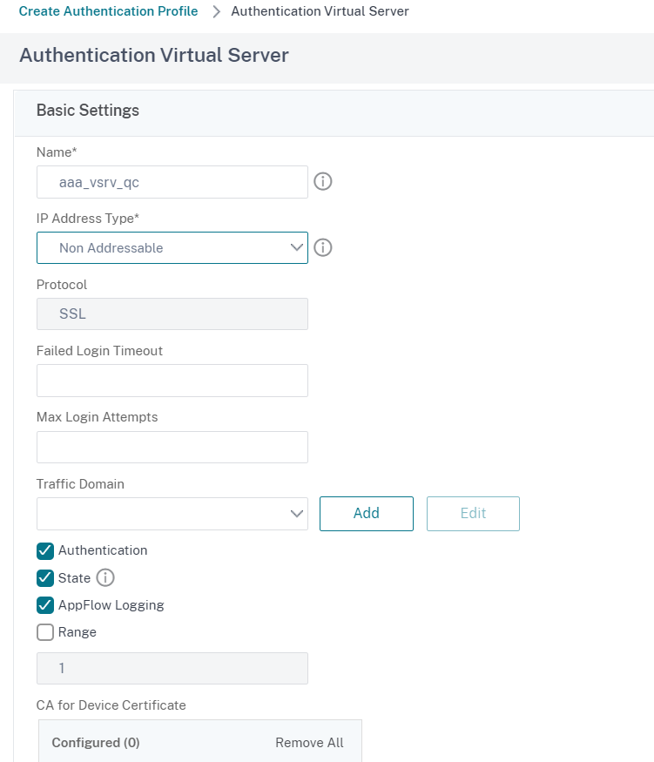Click info icon beside IP Address Type
This screenshot has width=654, height=762.
coord(322,247)
